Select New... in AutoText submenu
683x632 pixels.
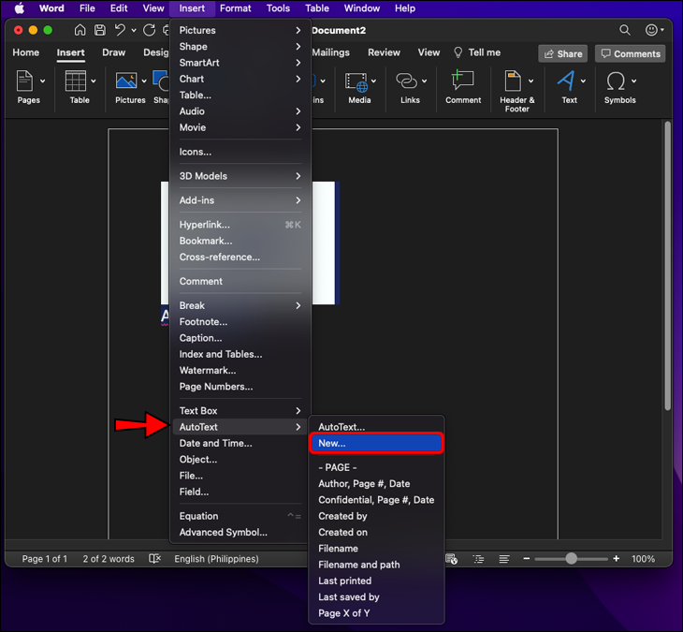[x=376, y=443]
